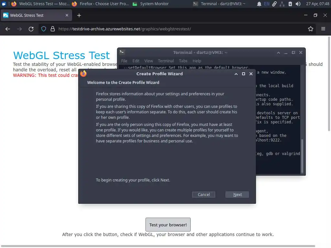Viewport: 331px width, 248px height.
Task: Click the battery power tray icon
Action: [x=290, y=4]
